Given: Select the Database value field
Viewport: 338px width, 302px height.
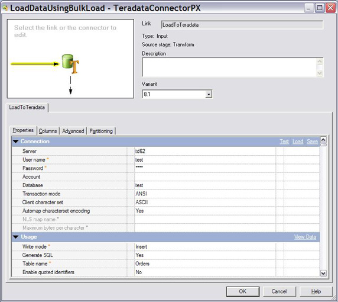Looking at the screenshot, I should click(205, 185).
